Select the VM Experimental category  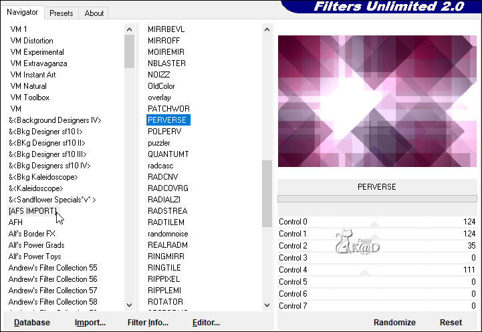coord(37,52)
